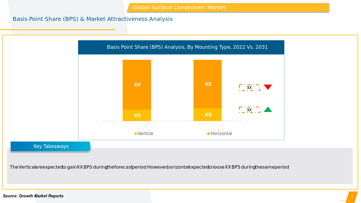Viewport: 361px width, 203px height.
Task: Select the dashed XX box beside green arrow
Action: point(249,110)
